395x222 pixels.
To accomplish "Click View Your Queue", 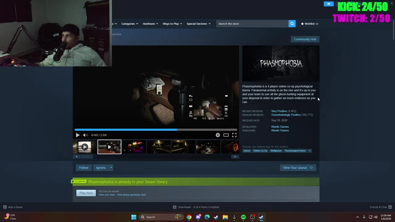I will click(x=298, y=168).
